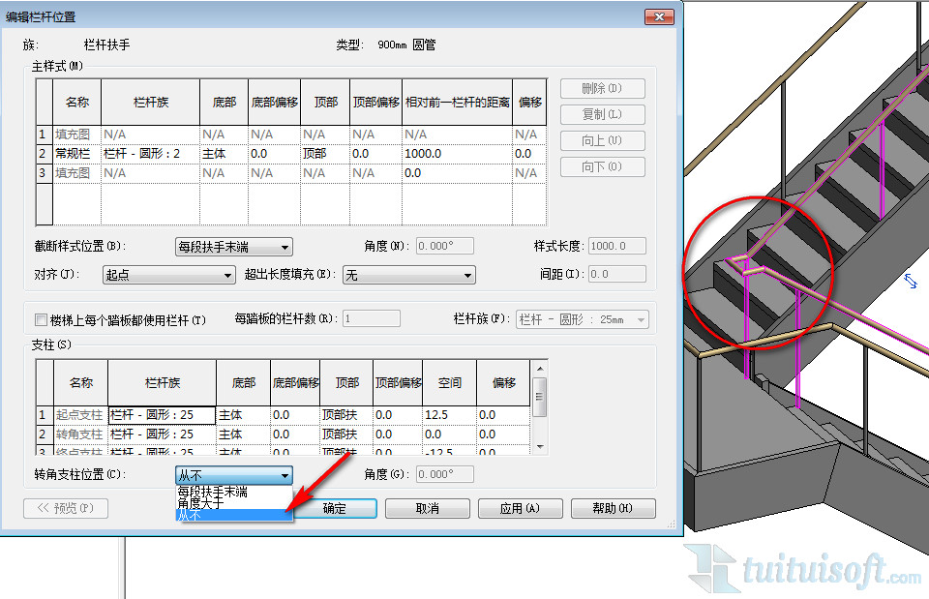The image size is (929, 599).
Task: Click 转角支柱 row in 支柱 table
Action: pos(79,434)
